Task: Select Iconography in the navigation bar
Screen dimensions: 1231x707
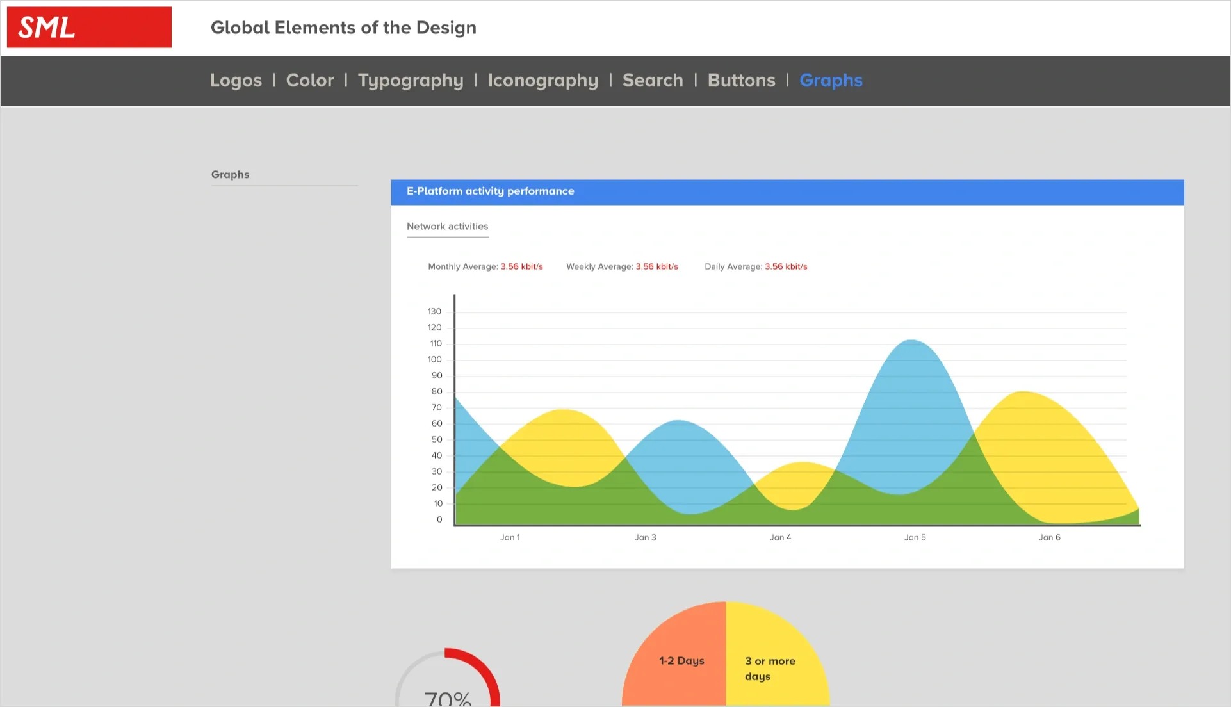Action: (x=542, y=81)
